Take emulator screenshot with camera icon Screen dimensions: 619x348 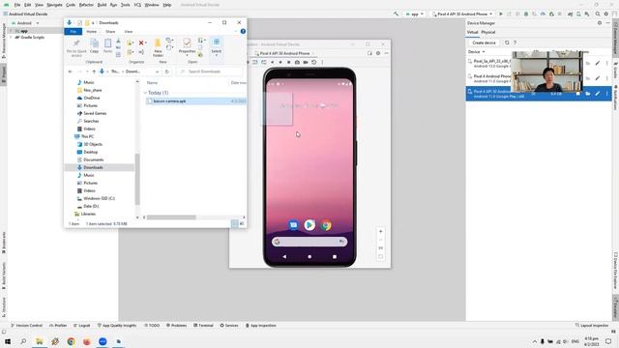(x=297, y=62)
